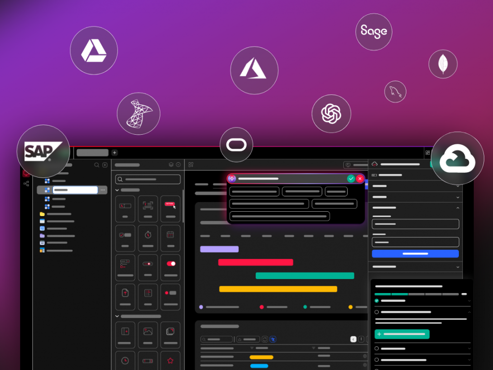Open the ellipsis menu on highlighted tree item
The image size is (493, 370).
(103, 190)
